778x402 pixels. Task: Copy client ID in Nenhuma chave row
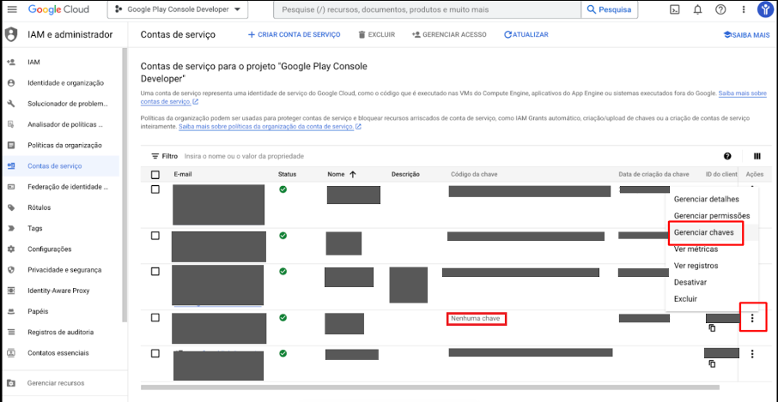pos(712,327)
